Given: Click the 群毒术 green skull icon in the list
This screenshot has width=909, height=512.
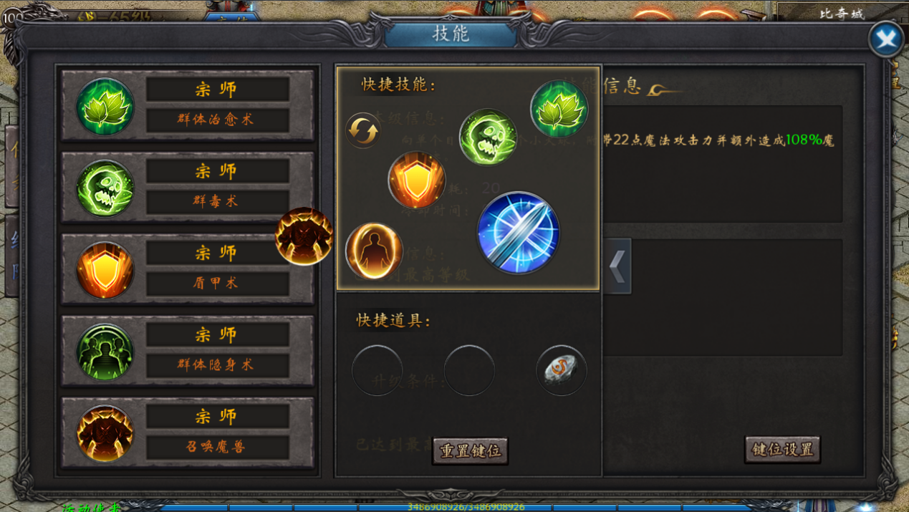Looking at the screenshot, I should [105, 188].
